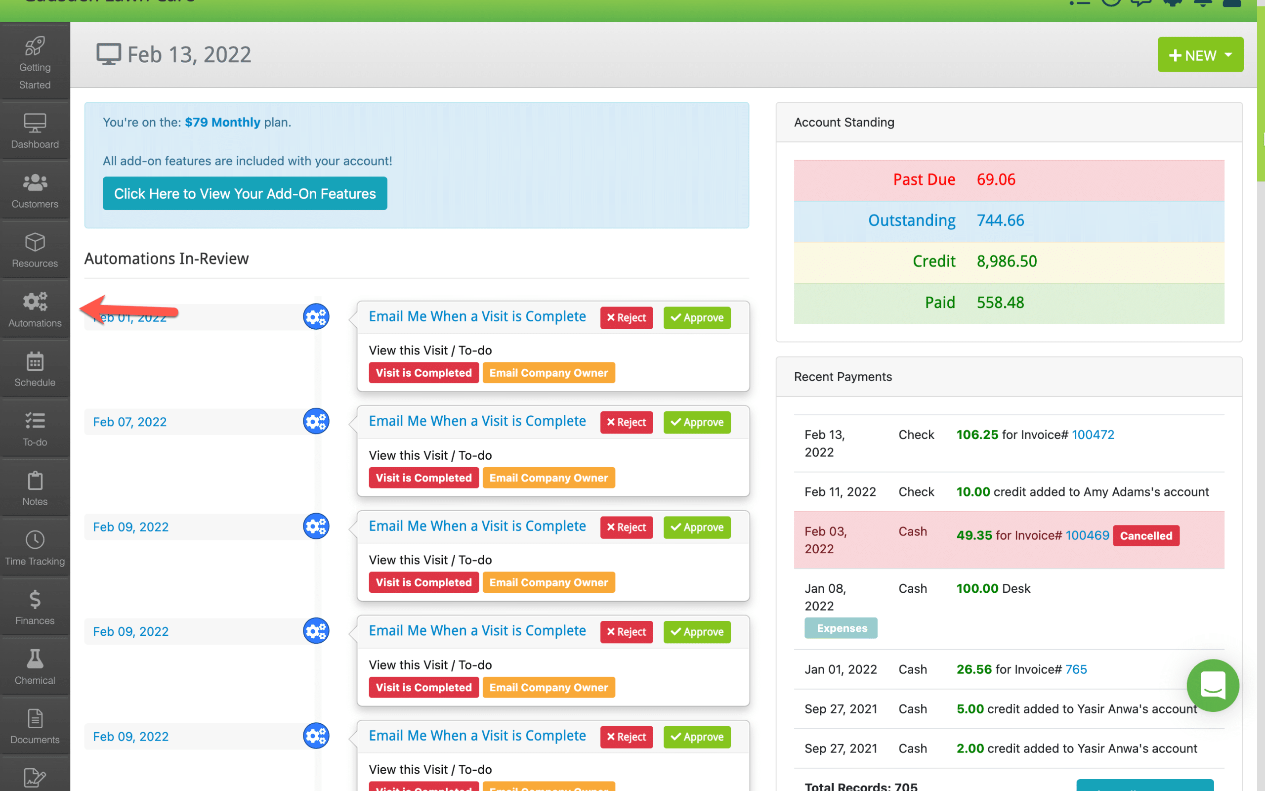Select Paid amount 558.48
1265x791 pixels.
pyautogui.click(x=1000, y=303)
